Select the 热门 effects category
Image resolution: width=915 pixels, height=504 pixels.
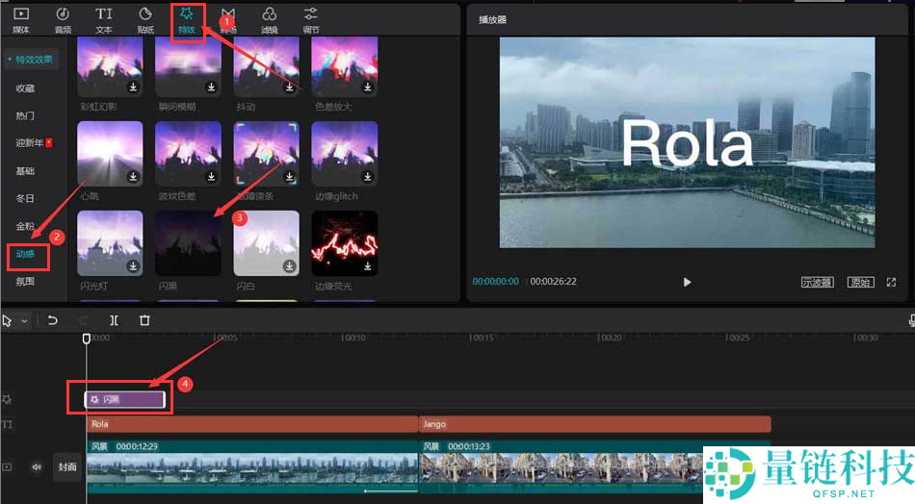[x=25, y=115]
